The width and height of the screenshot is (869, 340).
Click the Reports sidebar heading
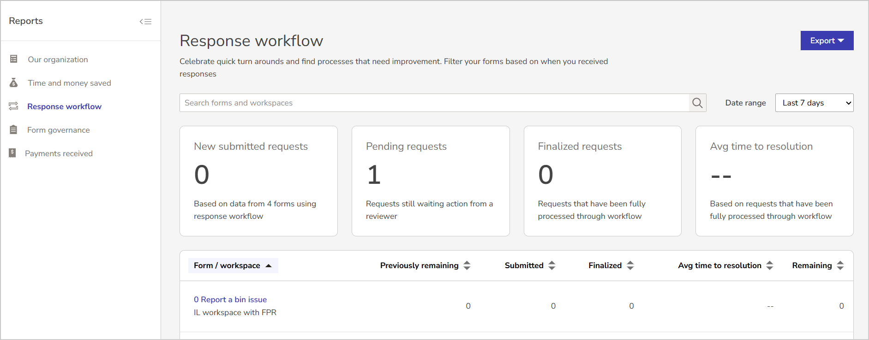click(x=26, y=21)
